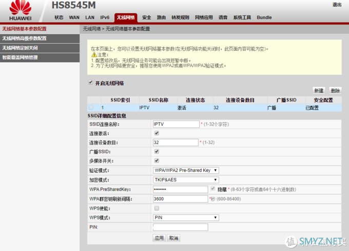Screen dimensions: 349x251
Task: Open the 网络应用 tab
Action: [204, 17]
